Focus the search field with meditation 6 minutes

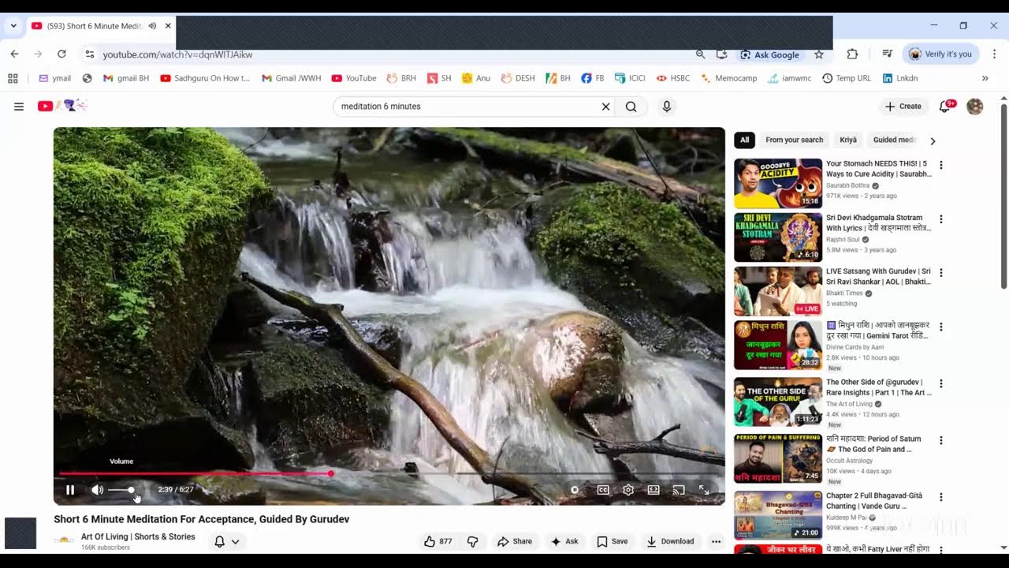click(468, 106)
